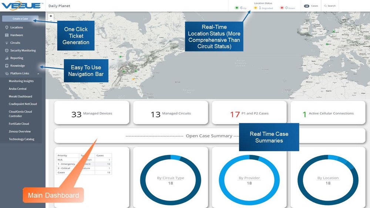
Task: Click the Circuits wifi icon
Action: 7,43
